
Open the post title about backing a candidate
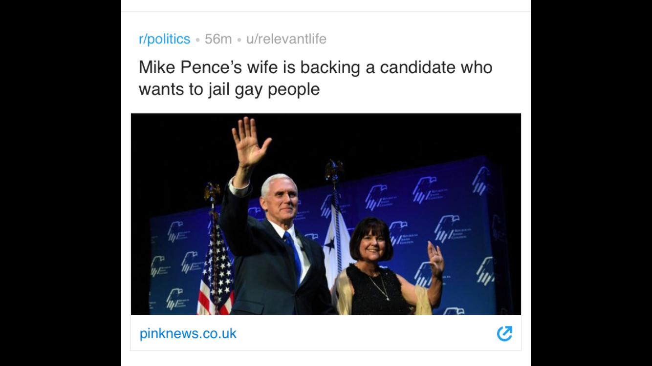(x=315, y=78)
